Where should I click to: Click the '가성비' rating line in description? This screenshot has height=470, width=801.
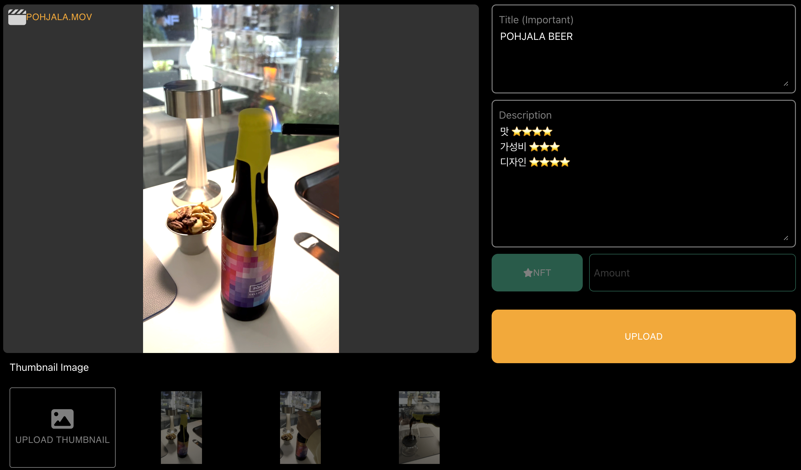click(530, 147)
